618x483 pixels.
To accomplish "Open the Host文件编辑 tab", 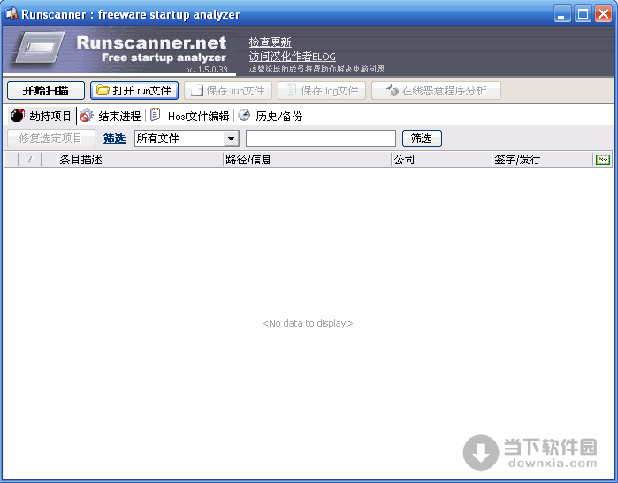I will coord(190,116).
